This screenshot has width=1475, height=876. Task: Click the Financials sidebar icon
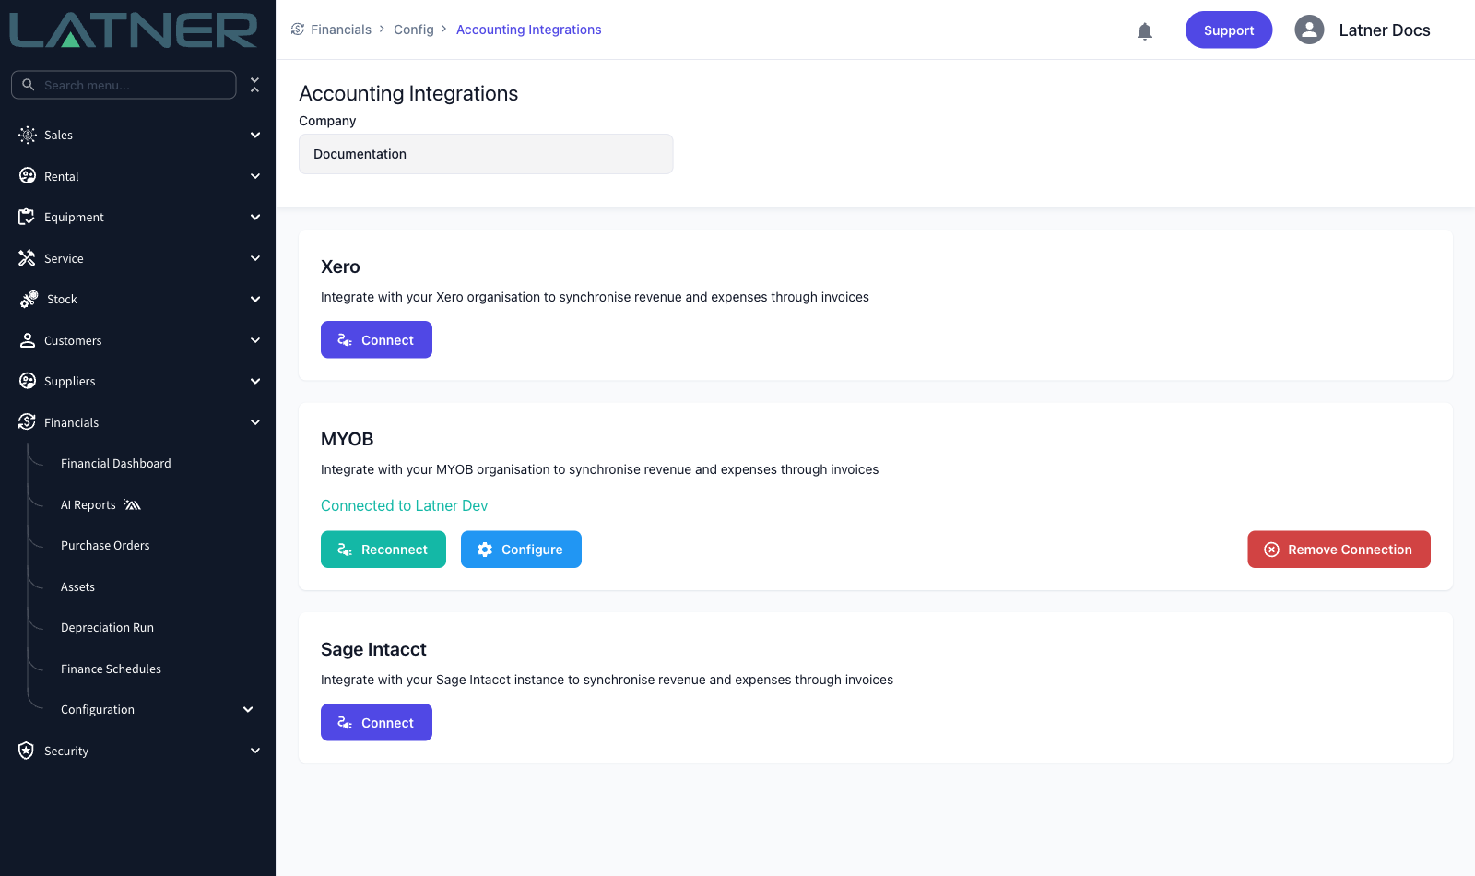27,422
